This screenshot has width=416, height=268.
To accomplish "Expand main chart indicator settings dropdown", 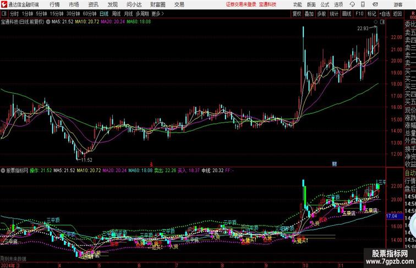I will pyautogui.click(x=48, y=22).
